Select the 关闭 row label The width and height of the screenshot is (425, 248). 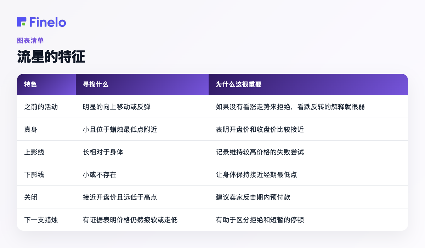[31, 197]
